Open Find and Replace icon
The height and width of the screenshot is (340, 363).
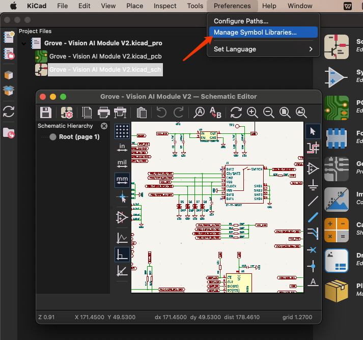[215, 112]
